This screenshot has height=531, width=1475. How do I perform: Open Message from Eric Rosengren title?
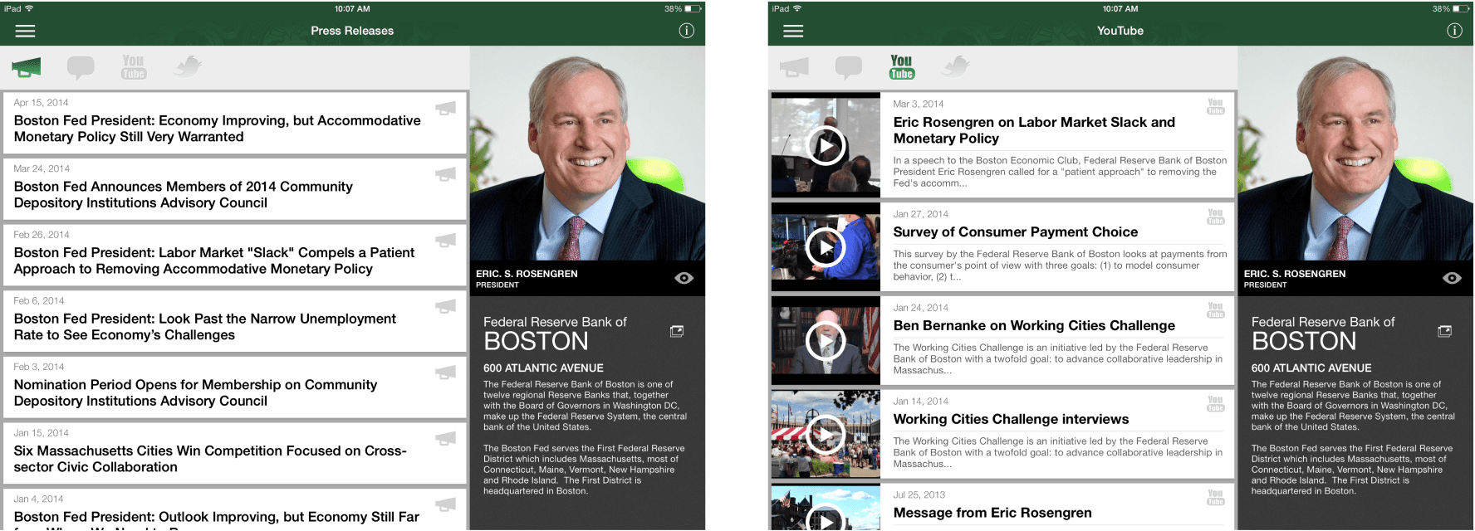[x=992, y=513]
